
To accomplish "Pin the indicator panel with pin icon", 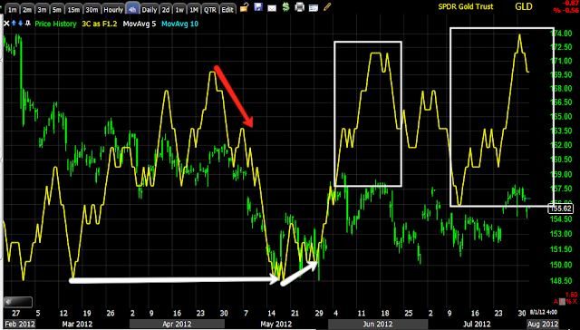I will click(x=28, y=24).
